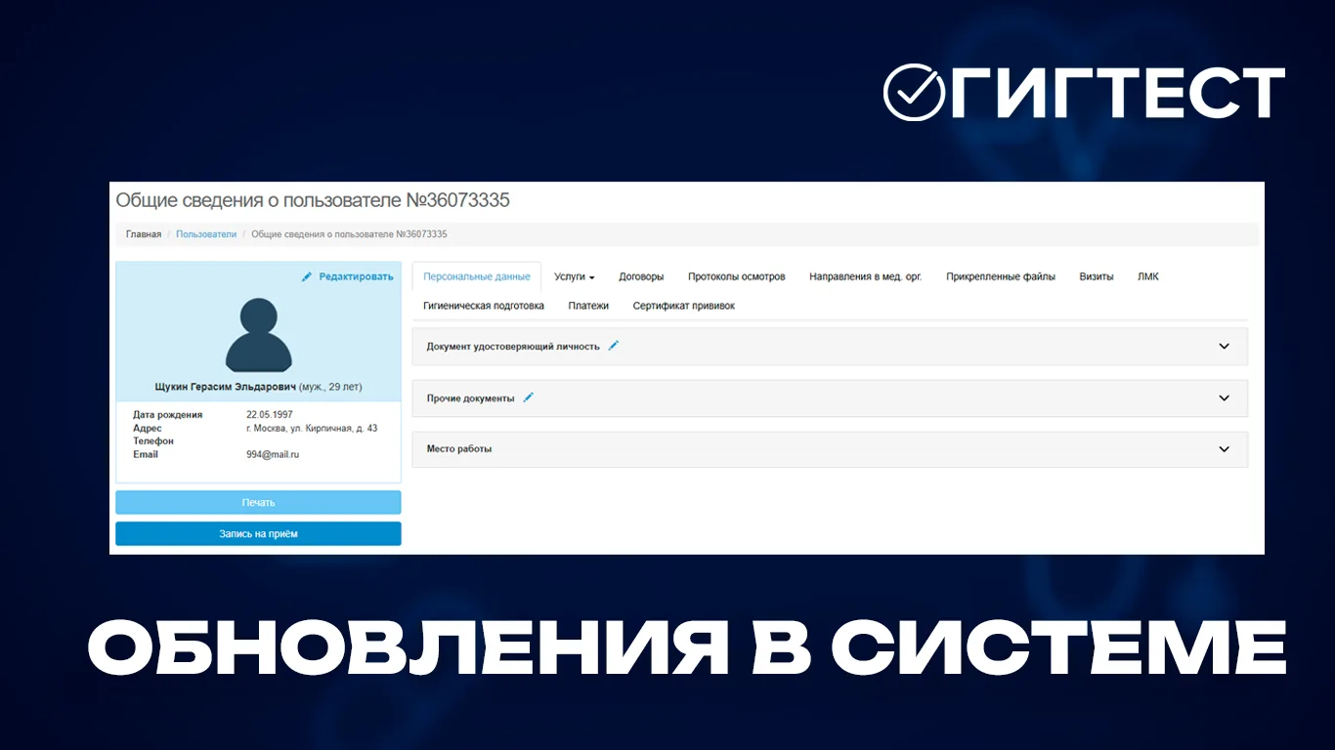The height and width of the screenshot is (750, 1335).
Task: Expand the Место работы chevron
Action: (x=1224, y=449)
